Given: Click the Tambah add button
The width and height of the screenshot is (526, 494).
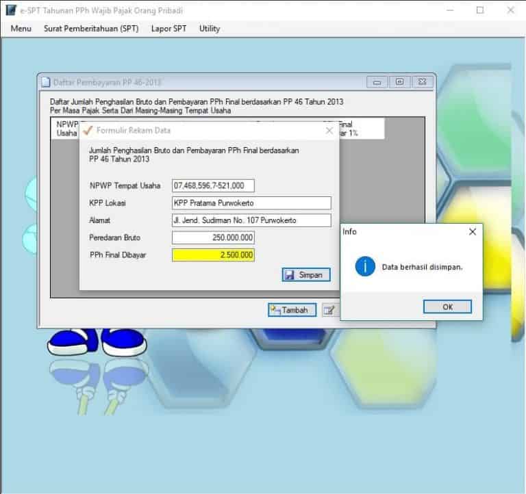Looking at the screenshot, I should tap(292, 310).
